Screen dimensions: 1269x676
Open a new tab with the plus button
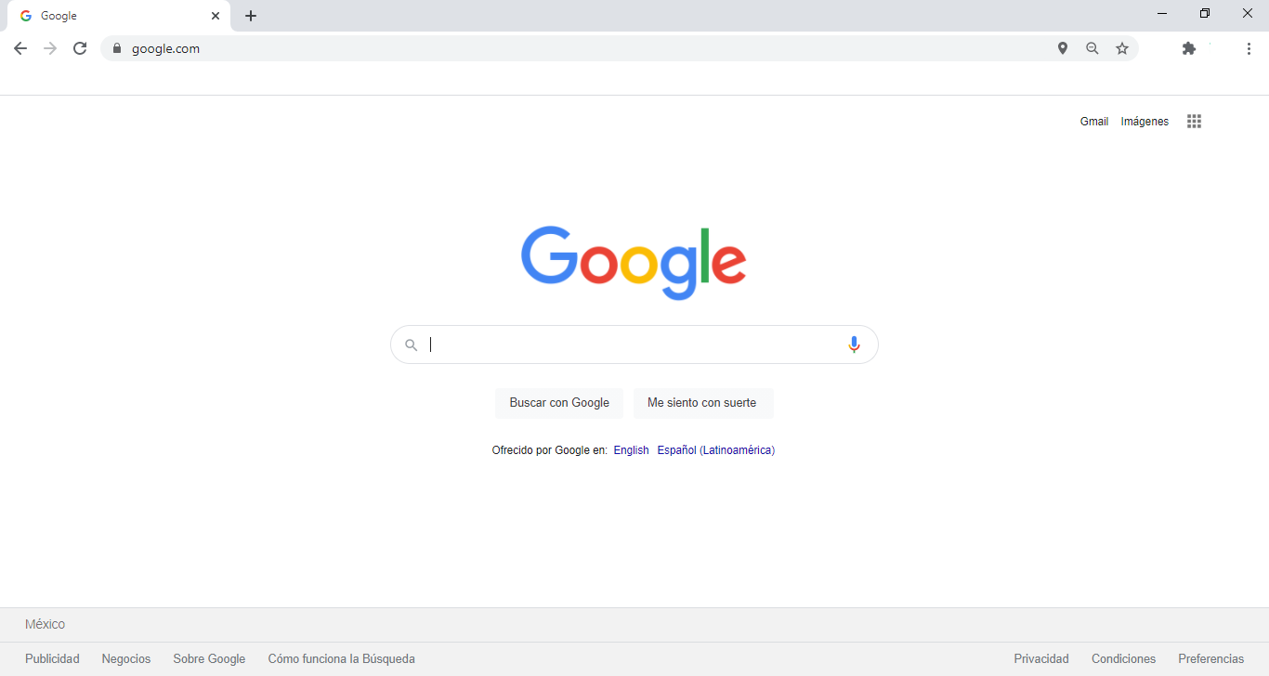251,16
